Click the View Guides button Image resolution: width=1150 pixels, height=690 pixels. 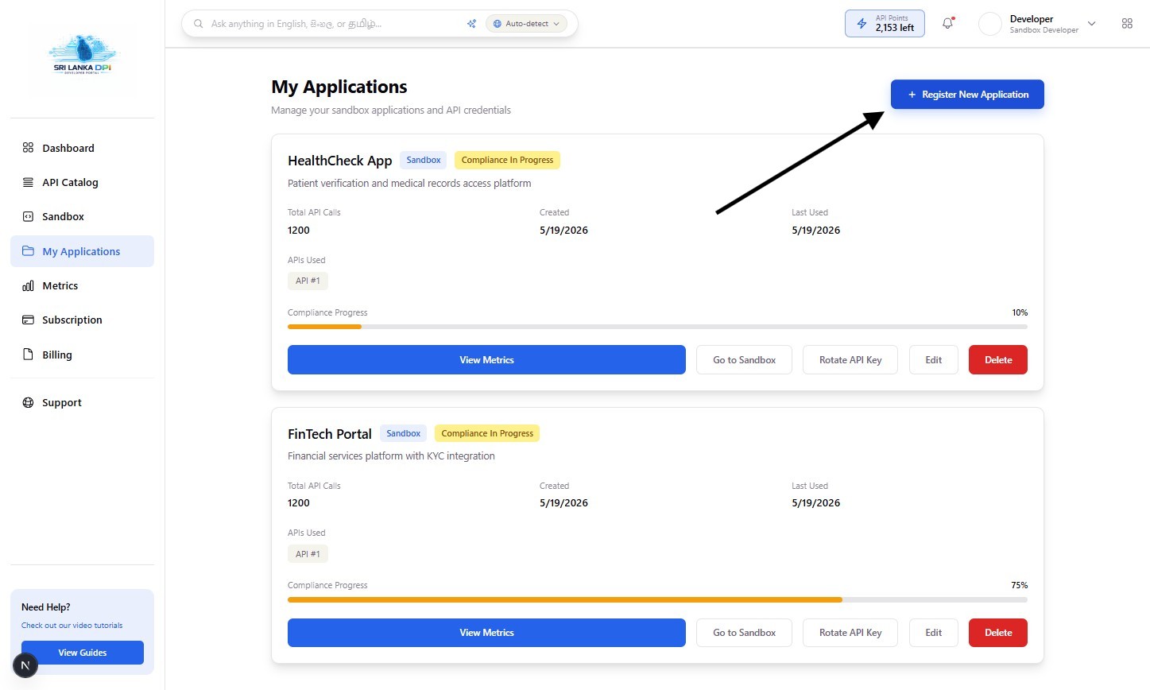83,653
